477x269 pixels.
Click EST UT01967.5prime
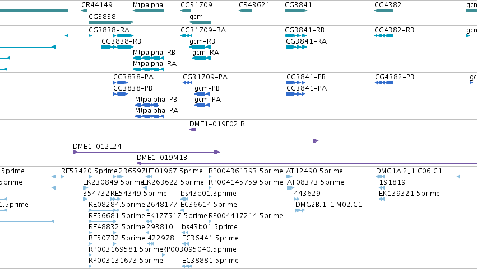(174, 171)
